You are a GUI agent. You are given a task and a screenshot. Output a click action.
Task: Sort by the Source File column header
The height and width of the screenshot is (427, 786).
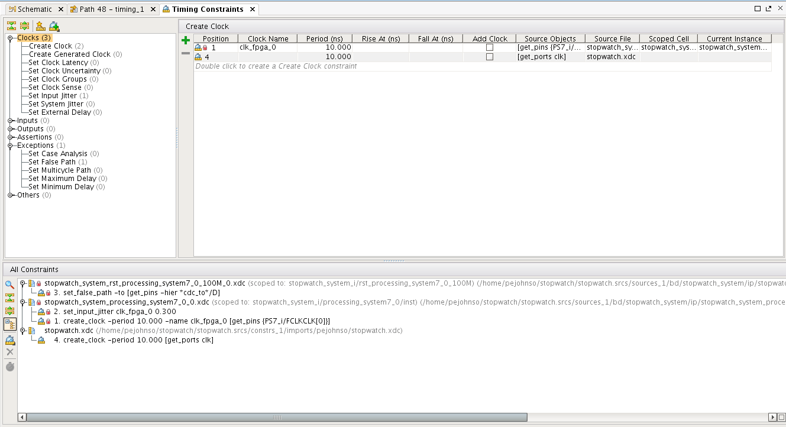tap(613, 38)
